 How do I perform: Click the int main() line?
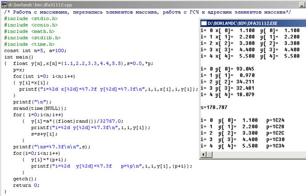[19, 57]
